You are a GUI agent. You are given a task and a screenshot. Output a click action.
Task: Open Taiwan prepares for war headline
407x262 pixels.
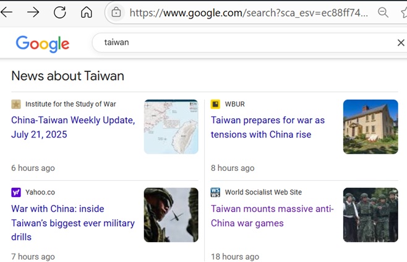tap(268, 127)
